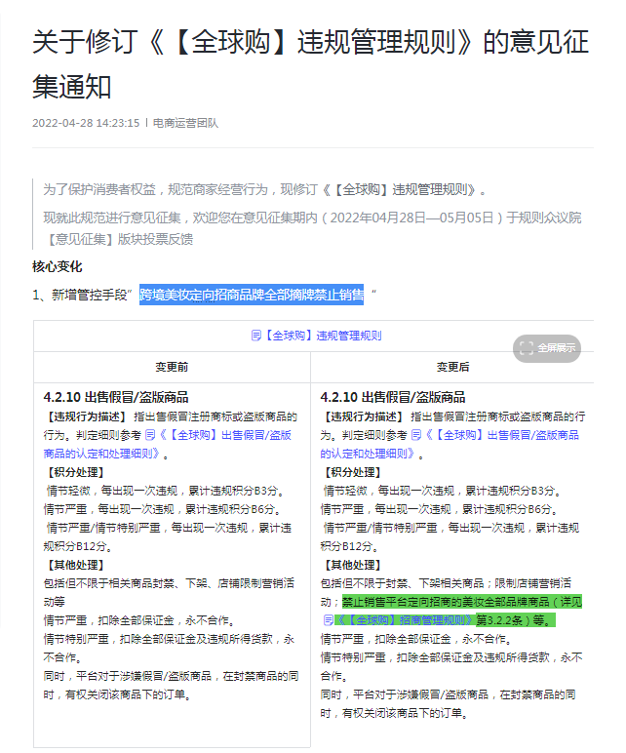This screenshot has width=626, height=753.
Task: Click 【其他处理】 label in 变更前 column
Action: click(76, 565)
